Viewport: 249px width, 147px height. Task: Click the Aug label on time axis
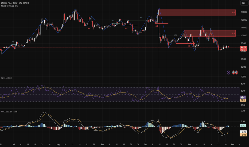point(58,144)
